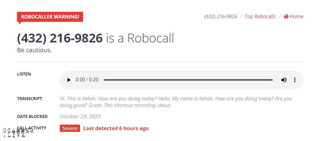Image resolution: width=315 pixels, height=141 pixels.
Task: Click the (432) 216-9826 breadcrumb
Action: 221,16
